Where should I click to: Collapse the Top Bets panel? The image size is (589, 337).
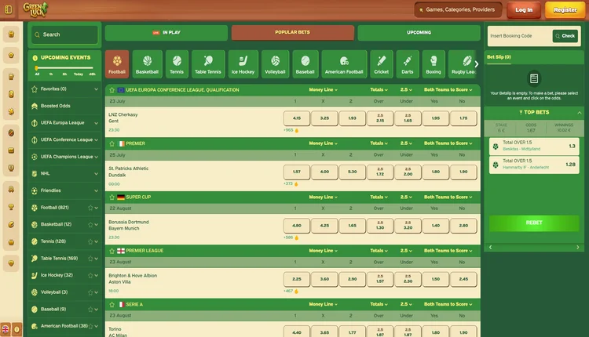pos(580,112)
